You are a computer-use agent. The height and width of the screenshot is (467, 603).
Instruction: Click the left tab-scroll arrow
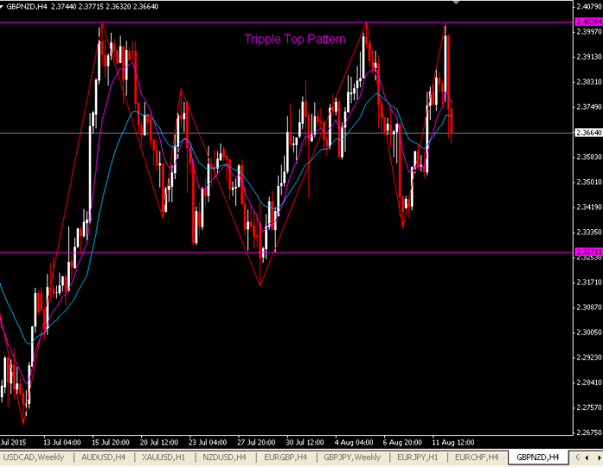(587, 458)
